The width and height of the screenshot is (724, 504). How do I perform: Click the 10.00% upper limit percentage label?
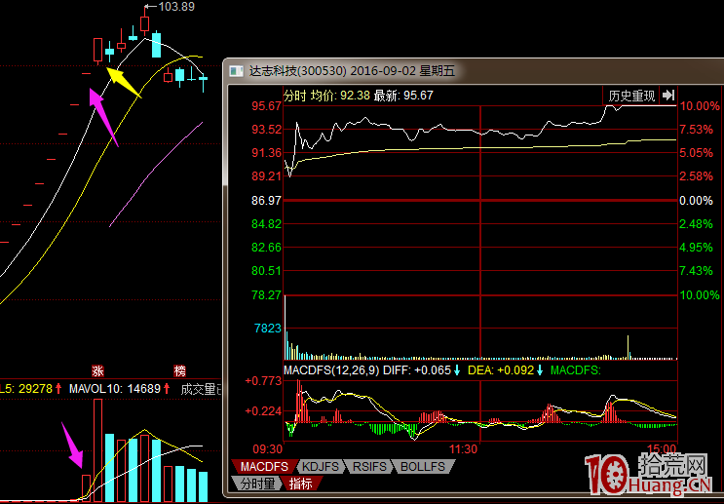[x=699, y=106]
